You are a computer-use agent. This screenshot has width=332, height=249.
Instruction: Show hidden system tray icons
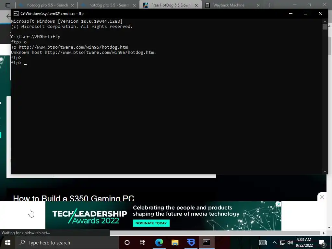coord(274,243)
